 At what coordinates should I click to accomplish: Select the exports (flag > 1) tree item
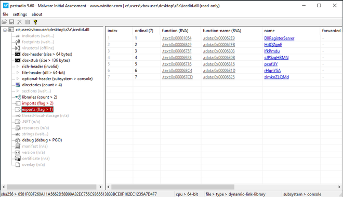point(37,110)
